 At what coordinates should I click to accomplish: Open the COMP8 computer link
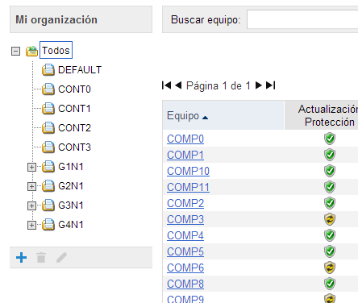(x=185, y=284)
